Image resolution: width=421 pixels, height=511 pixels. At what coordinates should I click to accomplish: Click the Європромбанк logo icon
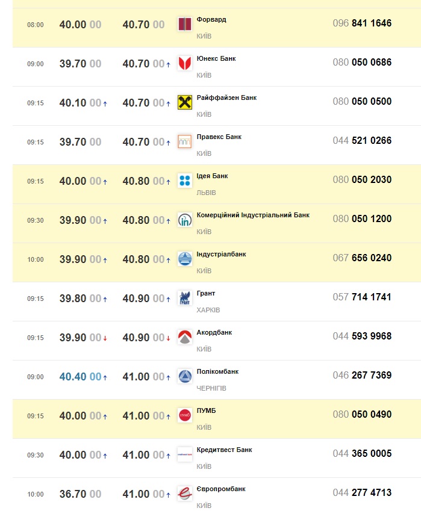185,494
